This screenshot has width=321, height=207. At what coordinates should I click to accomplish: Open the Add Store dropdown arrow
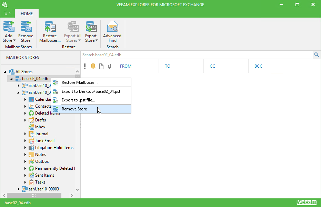14,40
